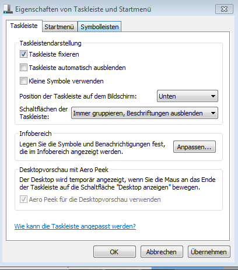Close the dialog with the X button

(x=224, y=9)
